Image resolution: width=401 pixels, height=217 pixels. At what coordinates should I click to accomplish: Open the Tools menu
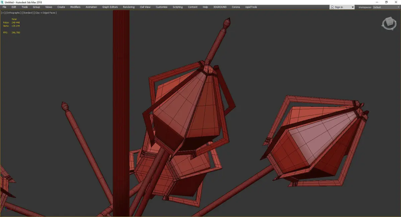click(25, 7)
